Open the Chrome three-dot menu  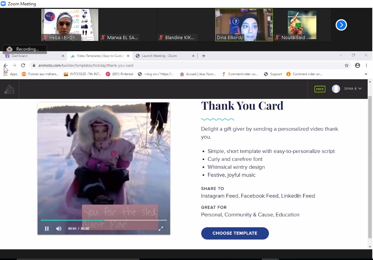point(366,65)
